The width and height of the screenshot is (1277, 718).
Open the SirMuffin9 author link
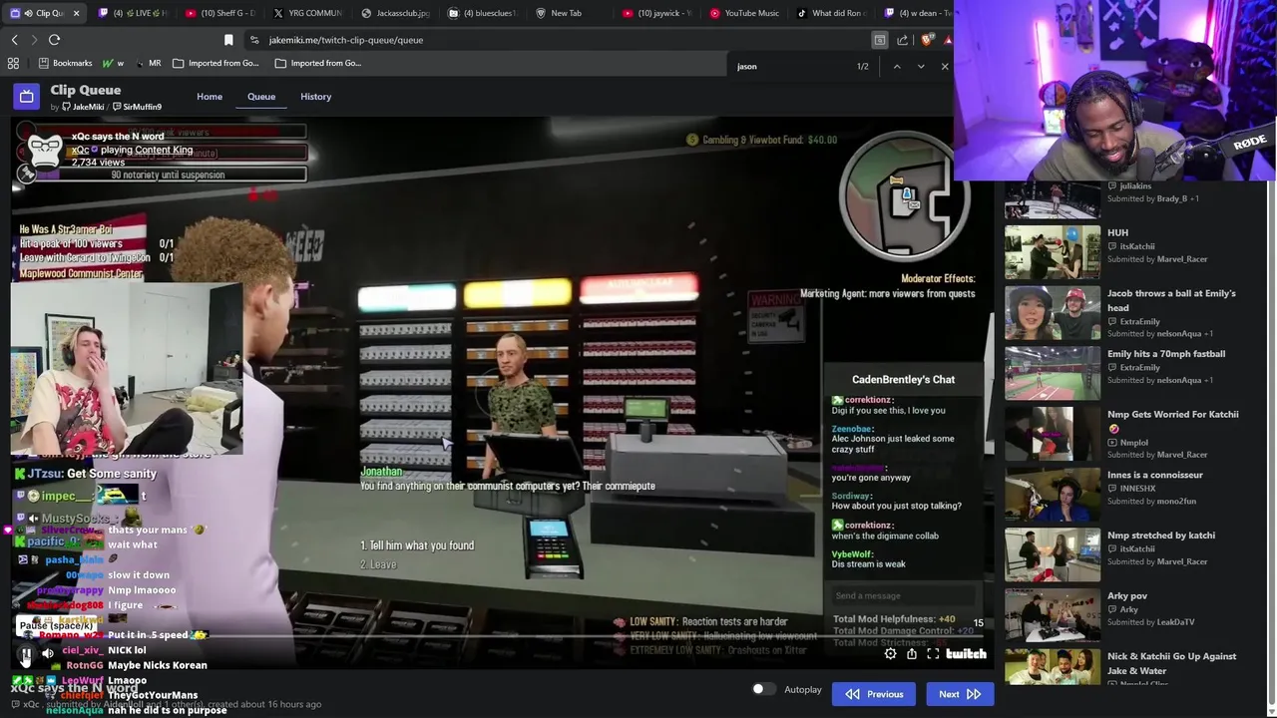tap(137, 107)
